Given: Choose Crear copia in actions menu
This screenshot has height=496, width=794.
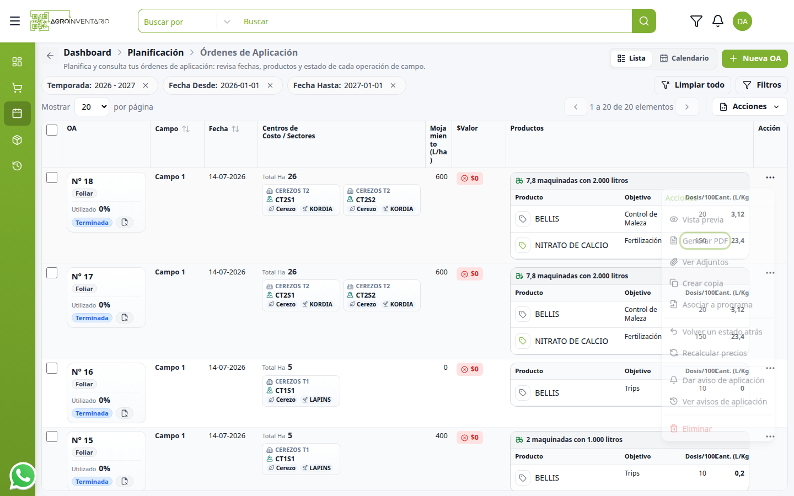Looking at the screenshot, I should (x=702, y=283).
